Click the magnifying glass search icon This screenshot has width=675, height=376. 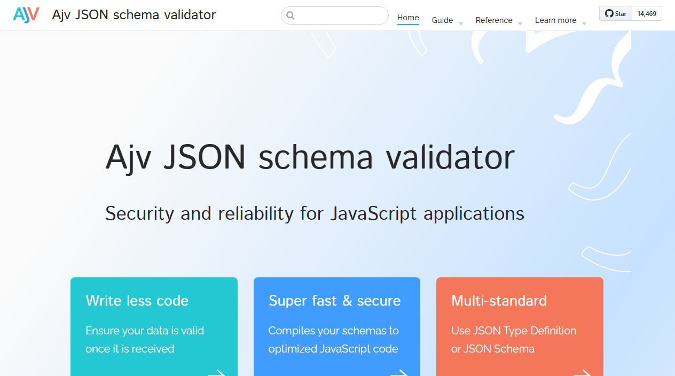point(291,15)
